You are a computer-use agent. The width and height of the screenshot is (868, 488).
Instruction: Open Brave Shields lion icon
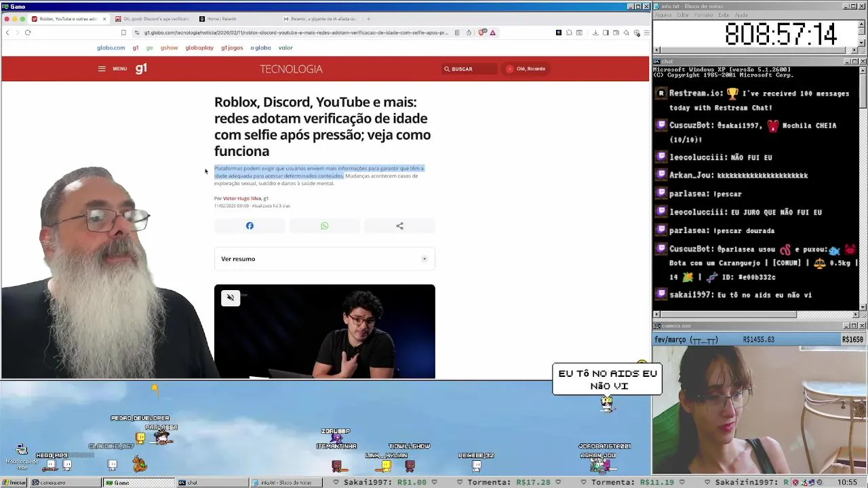482,33
